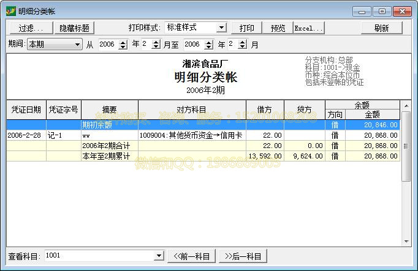Go to previous account with <<前一科目

click(x=191, y=256)
